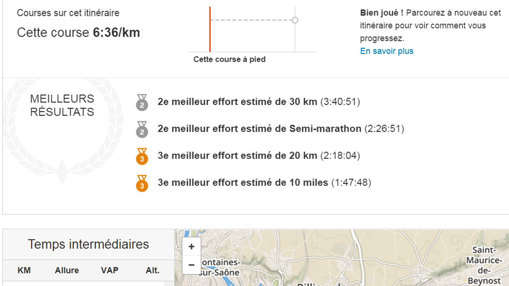The image size is (509, 286).
Task: Click the Allure column header
Action: click(x=67, y=271)
